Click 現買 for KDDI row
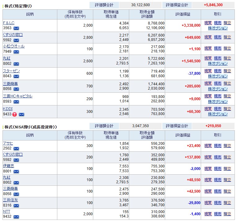This screenshot has height=223, width=237. pos(208,109)
